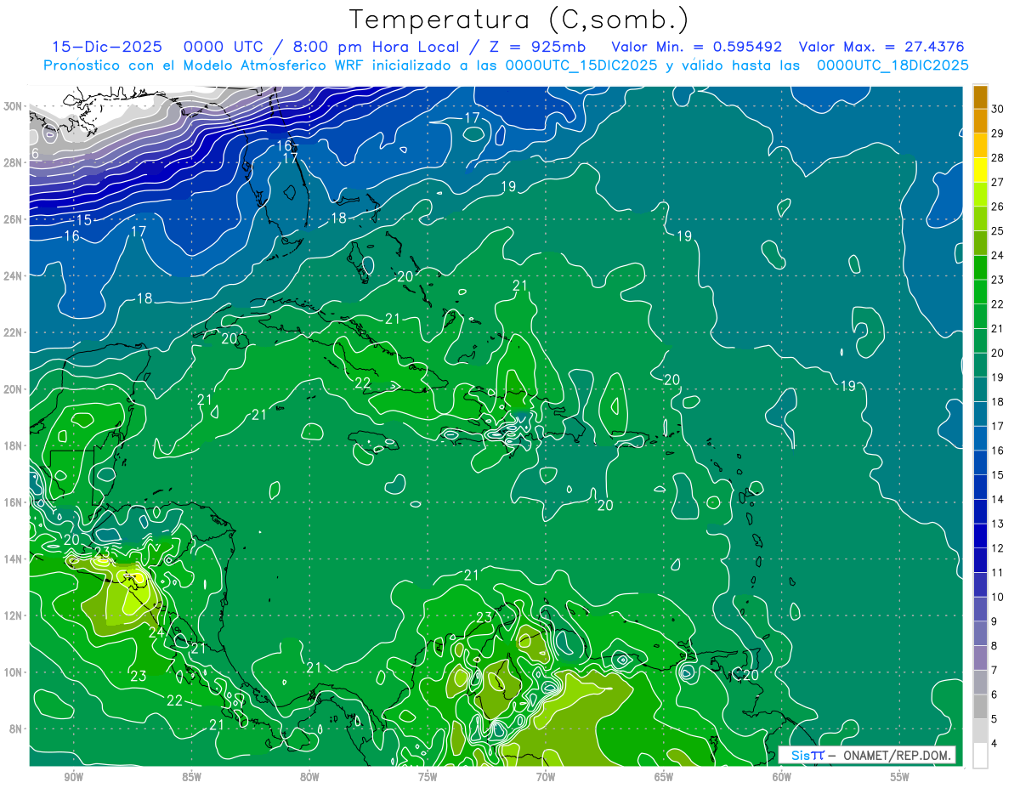This screenshot has width=1020, height=788.
Task: Click the '4' label on the color scale
Action: point(994,743)
